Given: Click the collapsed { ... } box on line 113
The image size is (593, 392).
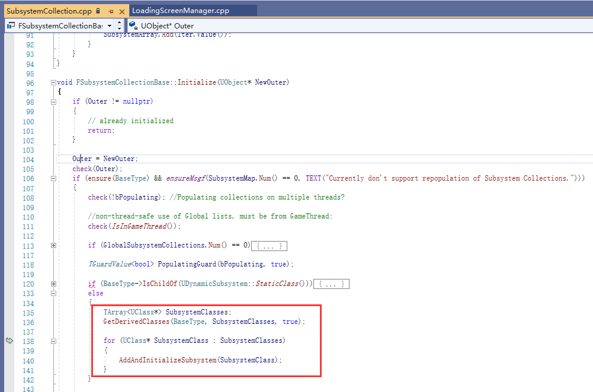Looking at the screenshot, I should coord(270,246).
